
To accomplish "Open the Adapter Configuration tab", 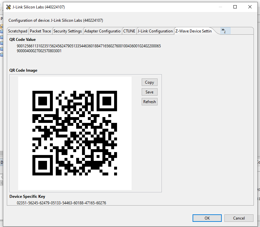I will coord(102,31).
